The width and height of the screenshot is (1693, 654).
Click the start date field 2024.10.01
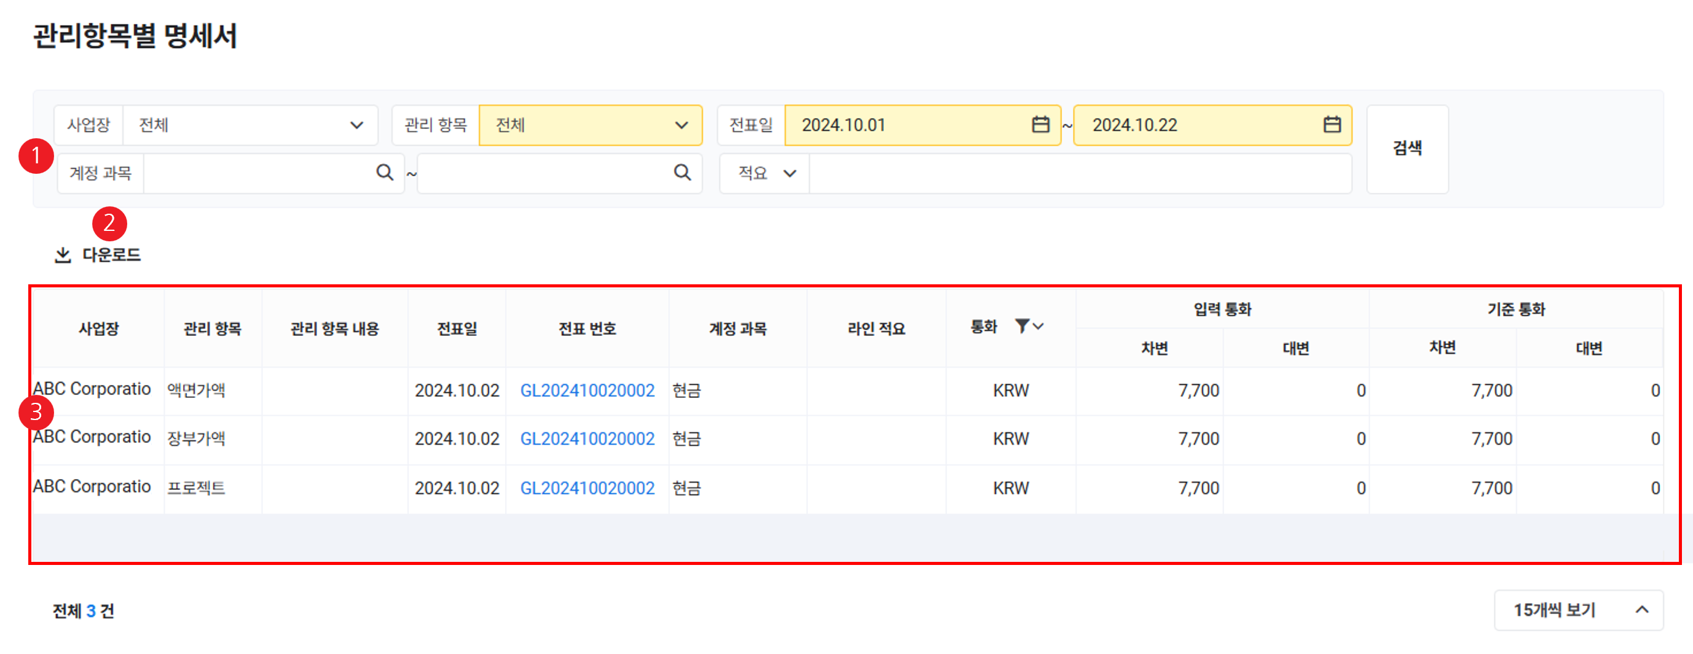(x=907, y=125)
